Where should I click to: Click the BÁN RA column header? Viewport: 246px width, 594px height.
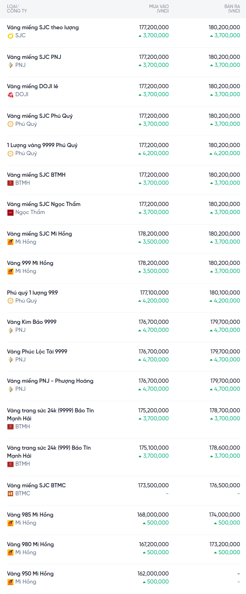232,9
